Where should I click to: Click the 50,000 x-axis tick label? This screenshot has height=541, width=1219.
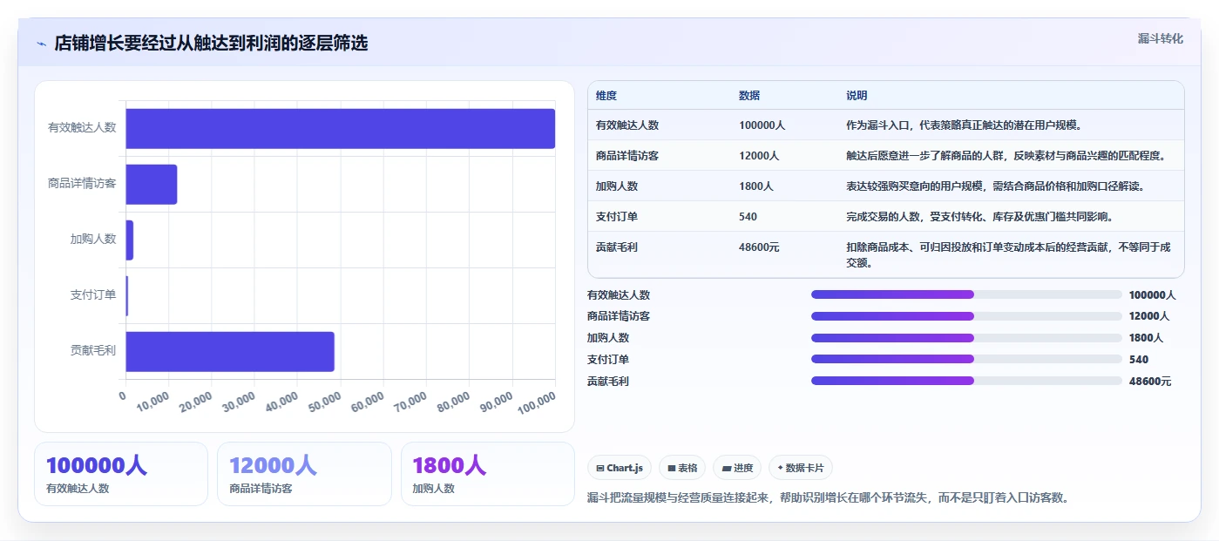pos(324,402)
